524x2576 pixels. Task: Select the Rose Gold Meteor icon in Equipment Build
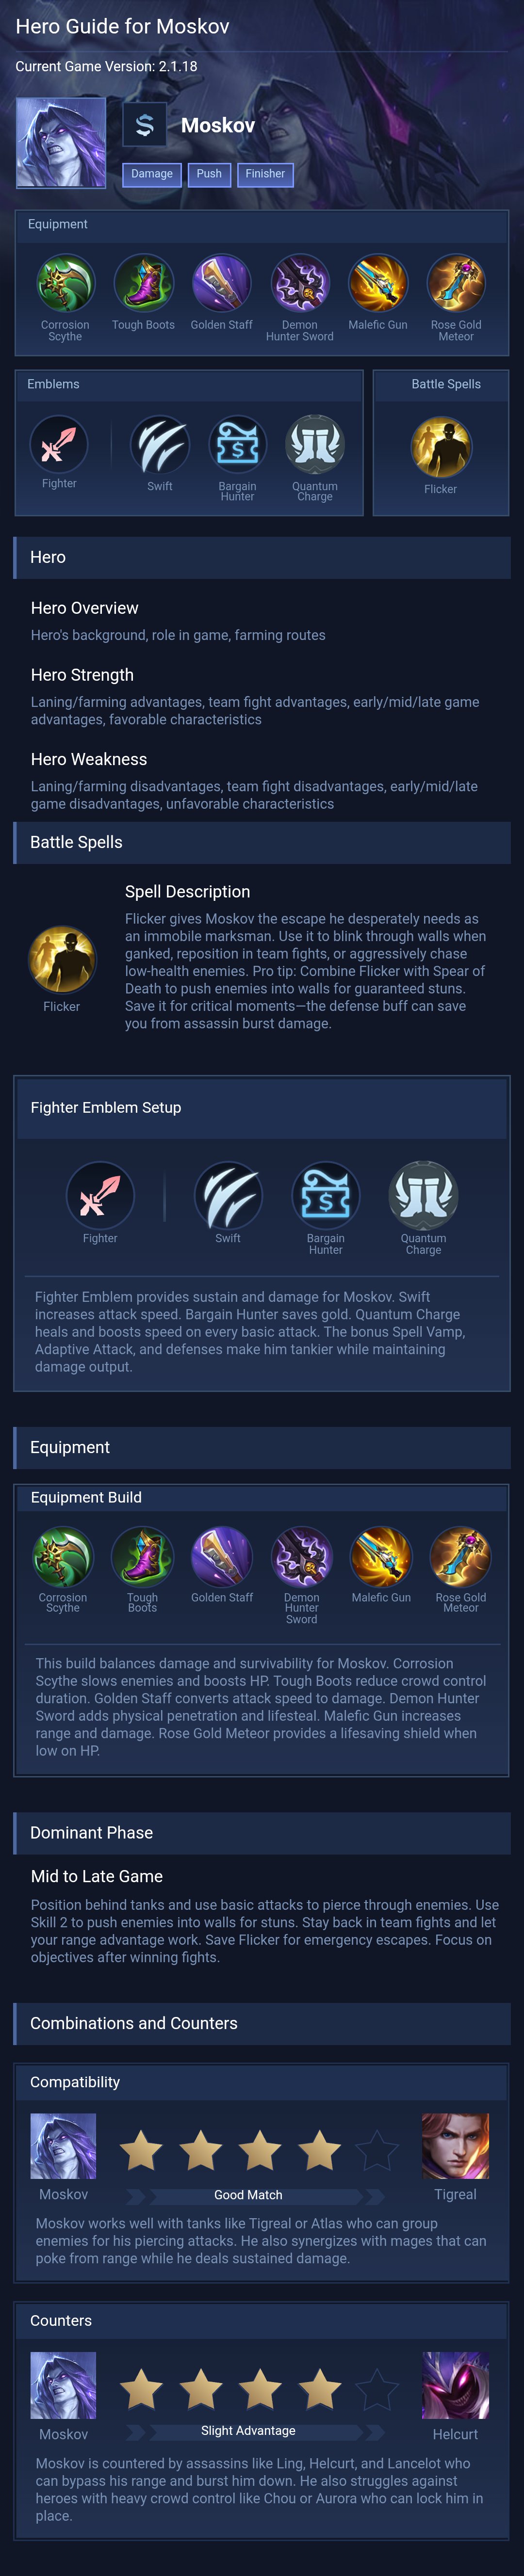[460, 1557]
